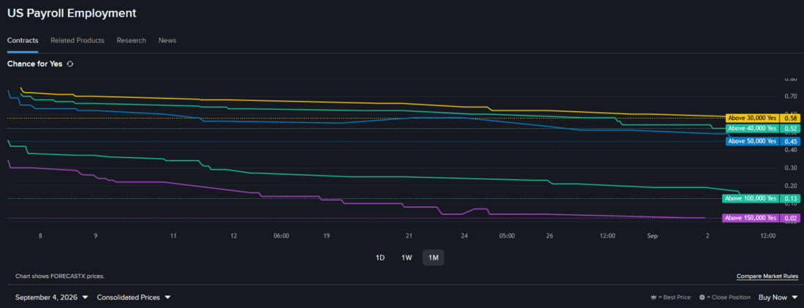Click the Above 150,000 Yes legend label
Viewport: 804px width, 308px height.
click(751, 218)
